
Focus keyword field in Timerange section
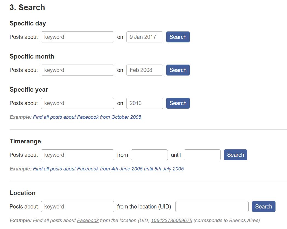(x=77, y=155)
